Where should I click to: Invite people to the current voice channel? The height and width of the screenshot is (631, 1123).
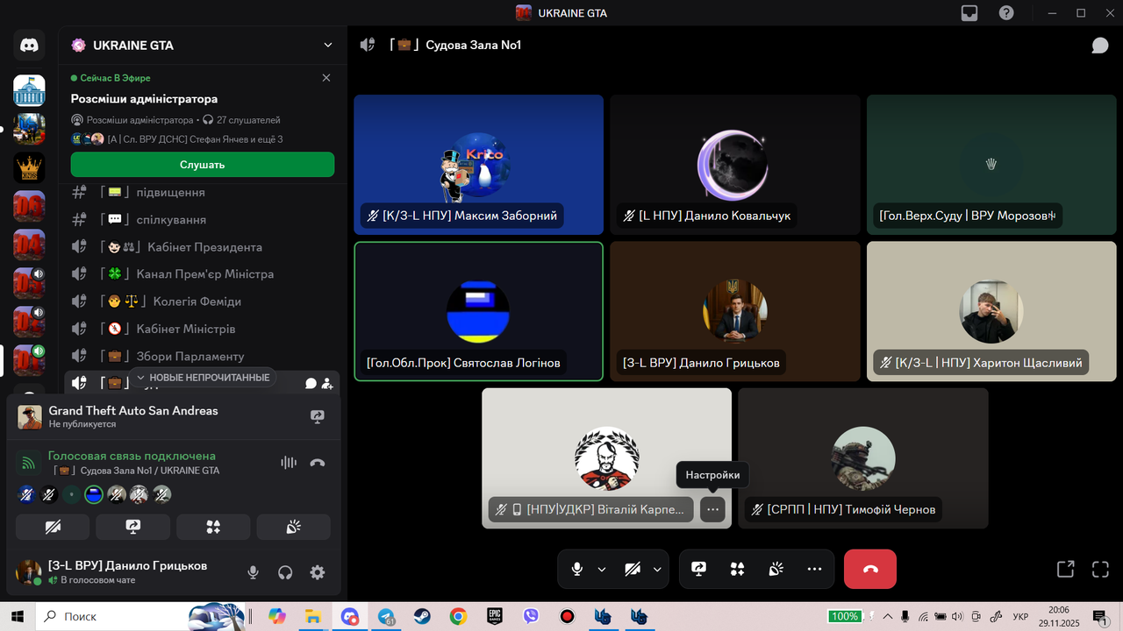(x=327, y=383)
